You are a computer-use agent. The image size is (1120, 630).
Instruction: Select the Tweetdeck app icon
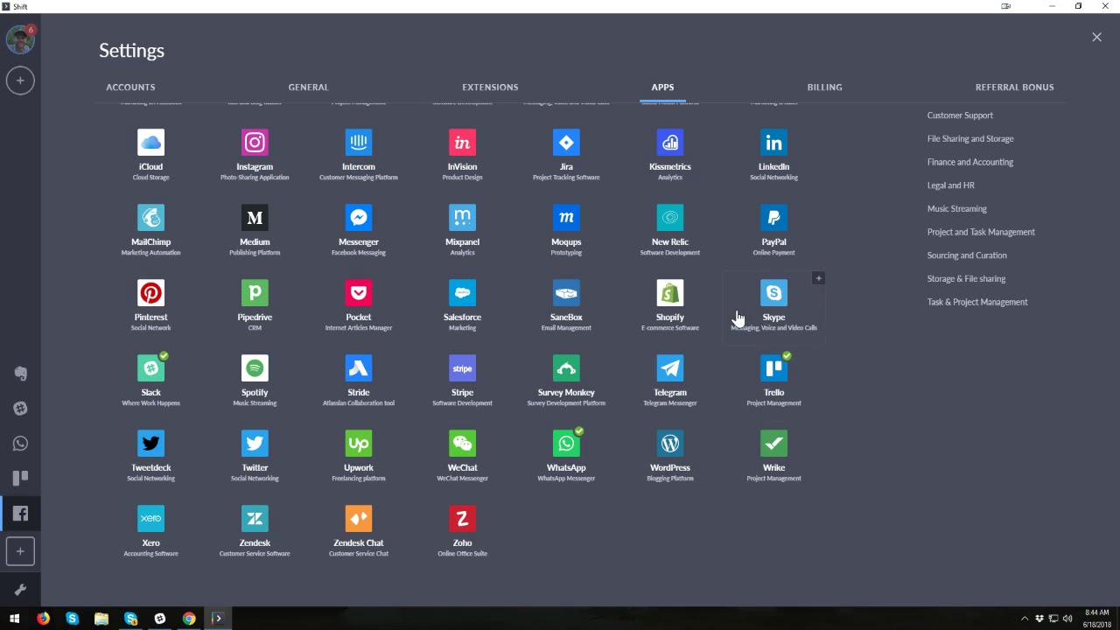click(x=150, y=444)
